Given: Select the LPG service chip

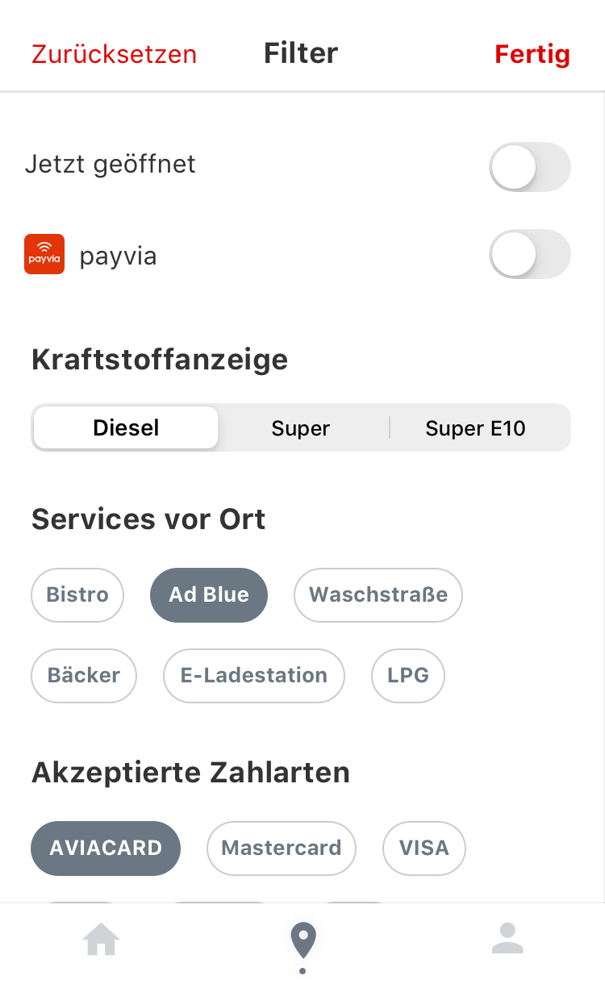Looking at the screenshot, I should pos(408,675).
